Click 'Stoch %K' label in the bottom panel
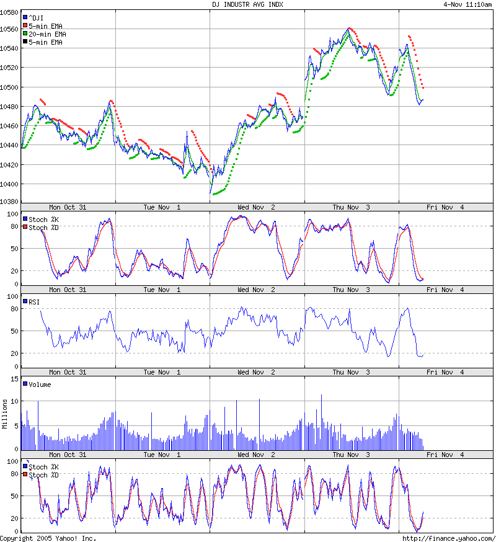 [43, 467]
